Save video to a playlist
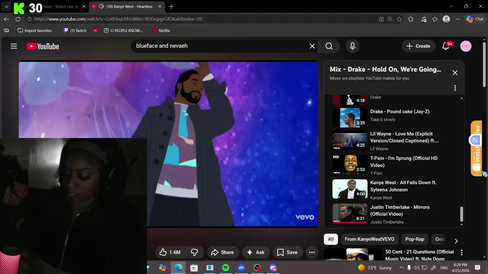488x274 pixels. 287,252
